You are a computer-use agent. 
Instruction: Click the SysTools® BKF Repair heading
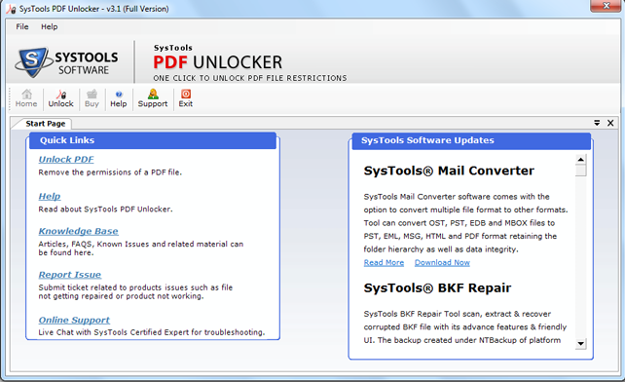[437, 288]
